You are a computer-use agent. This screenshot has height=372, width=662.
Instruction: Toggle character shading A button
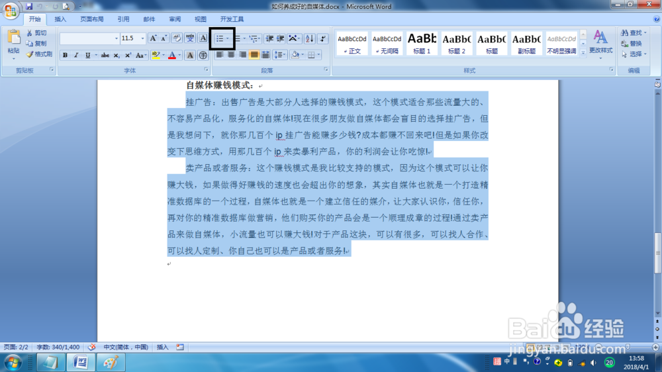[x=190, y=56]
